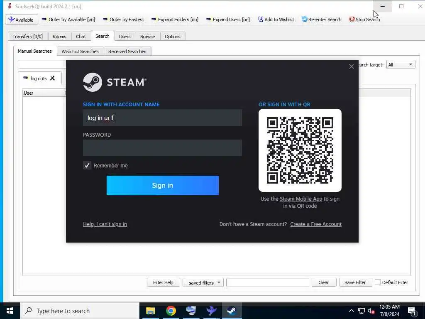The width and height of the screenshot is (425, 319).
Task: Uncheck the Remember me checkbox
Action: (87, 165)
